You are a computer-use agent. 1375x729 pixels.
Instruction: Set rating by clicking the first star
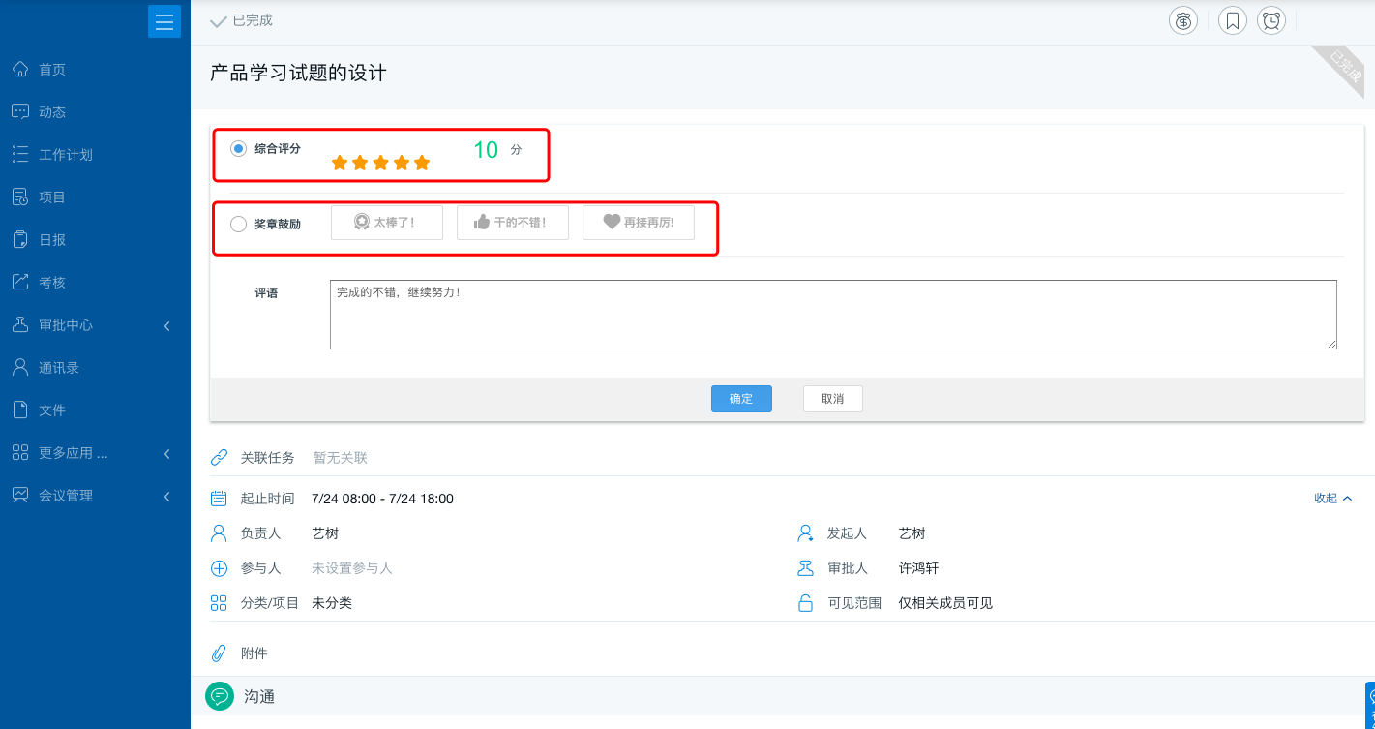click(340, 163)
